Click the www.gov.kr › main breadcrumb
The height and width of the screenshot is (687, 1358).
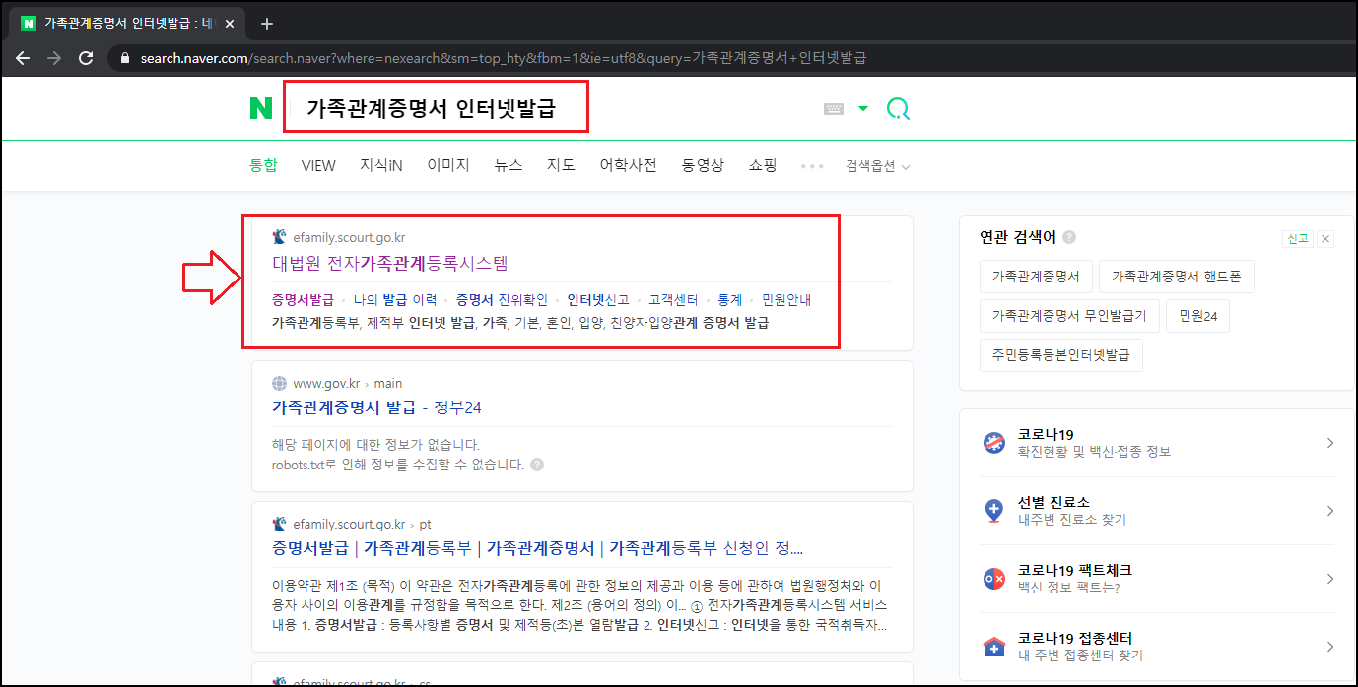click(348, 383)
